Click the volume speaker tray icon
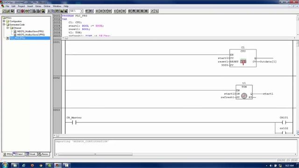299x168 pixels. tap(271, 166)
